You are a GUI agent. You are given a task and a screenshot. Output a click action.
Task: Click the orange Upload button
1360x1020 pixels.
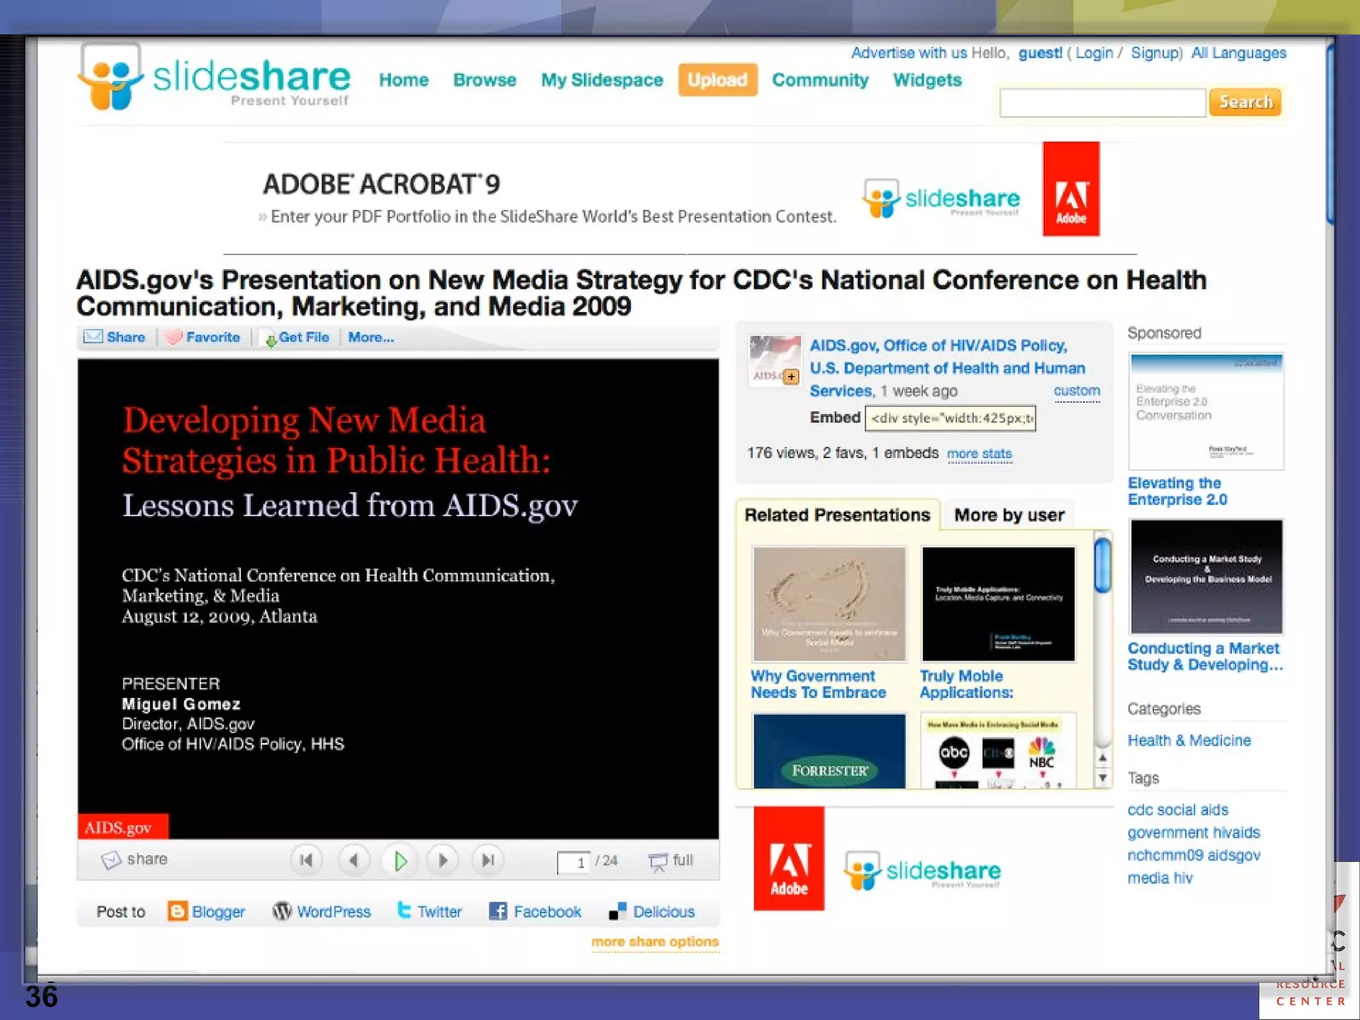click(717, 80)
